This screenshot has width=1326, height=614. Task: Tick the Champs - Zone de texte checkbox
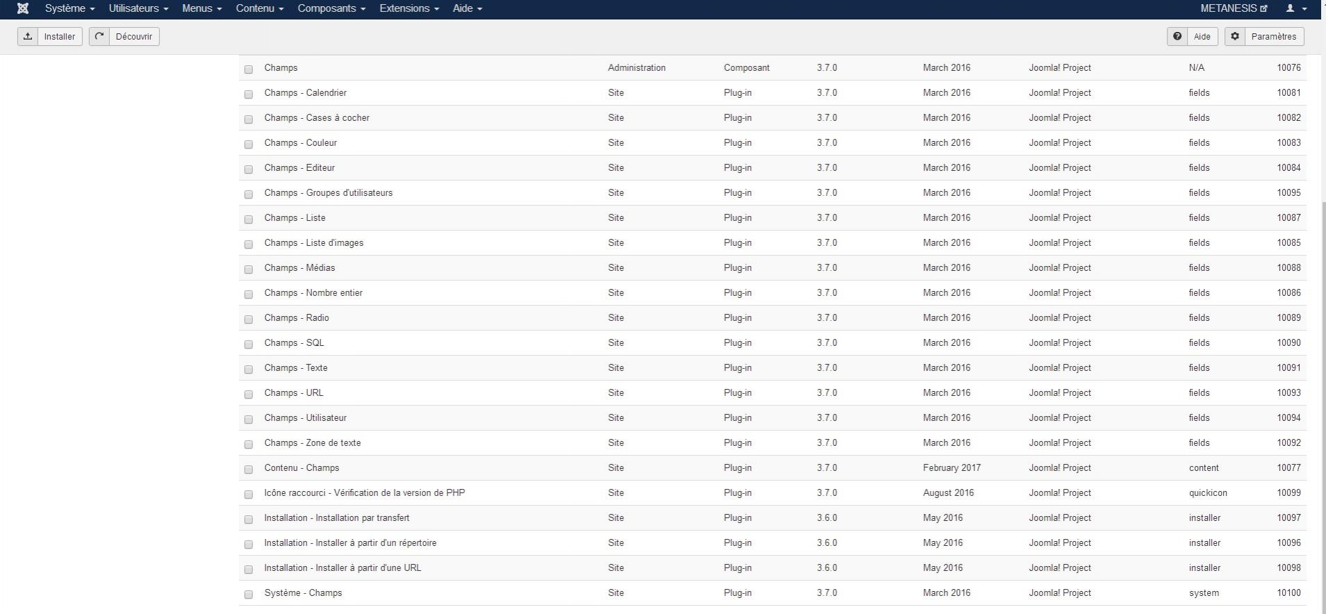(249, 444)
